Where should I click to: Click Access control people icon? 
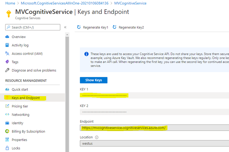(7, 53)
